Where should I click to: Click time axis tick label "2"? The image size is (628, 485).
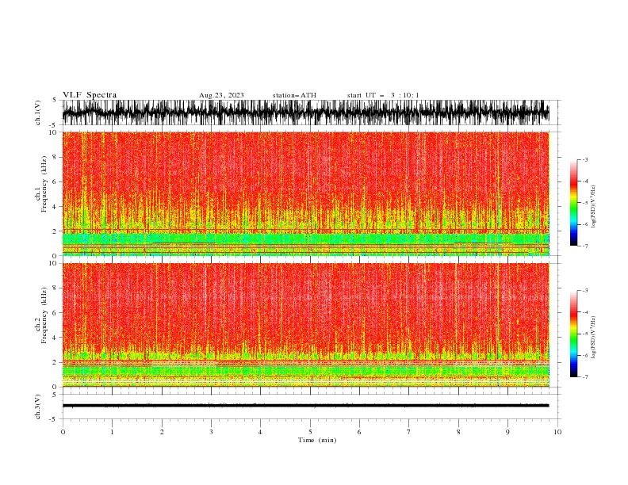[x=162, y=432]
